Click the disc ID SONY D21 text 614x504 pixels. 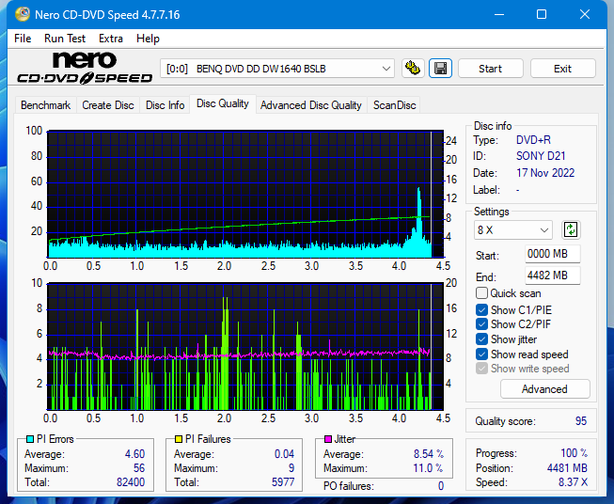(x=541, y=156)
